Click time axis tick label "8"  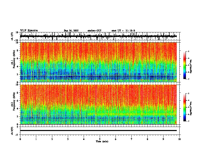pos(147,139)
